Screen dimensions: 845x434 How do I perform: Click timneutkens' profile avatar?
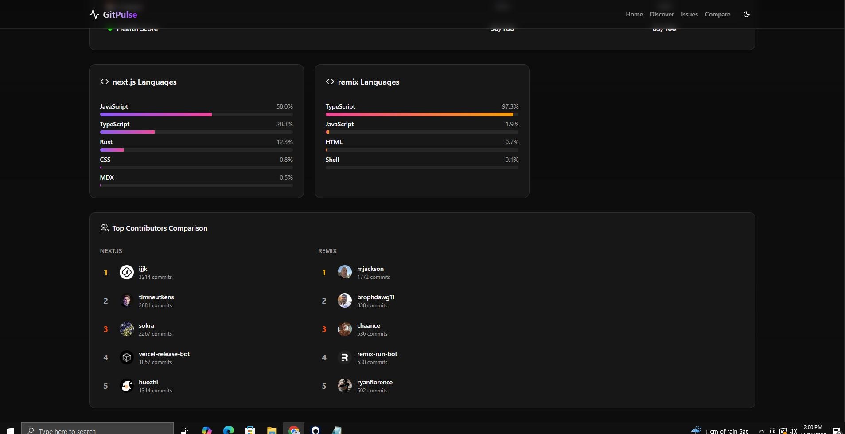pos(127,301)
